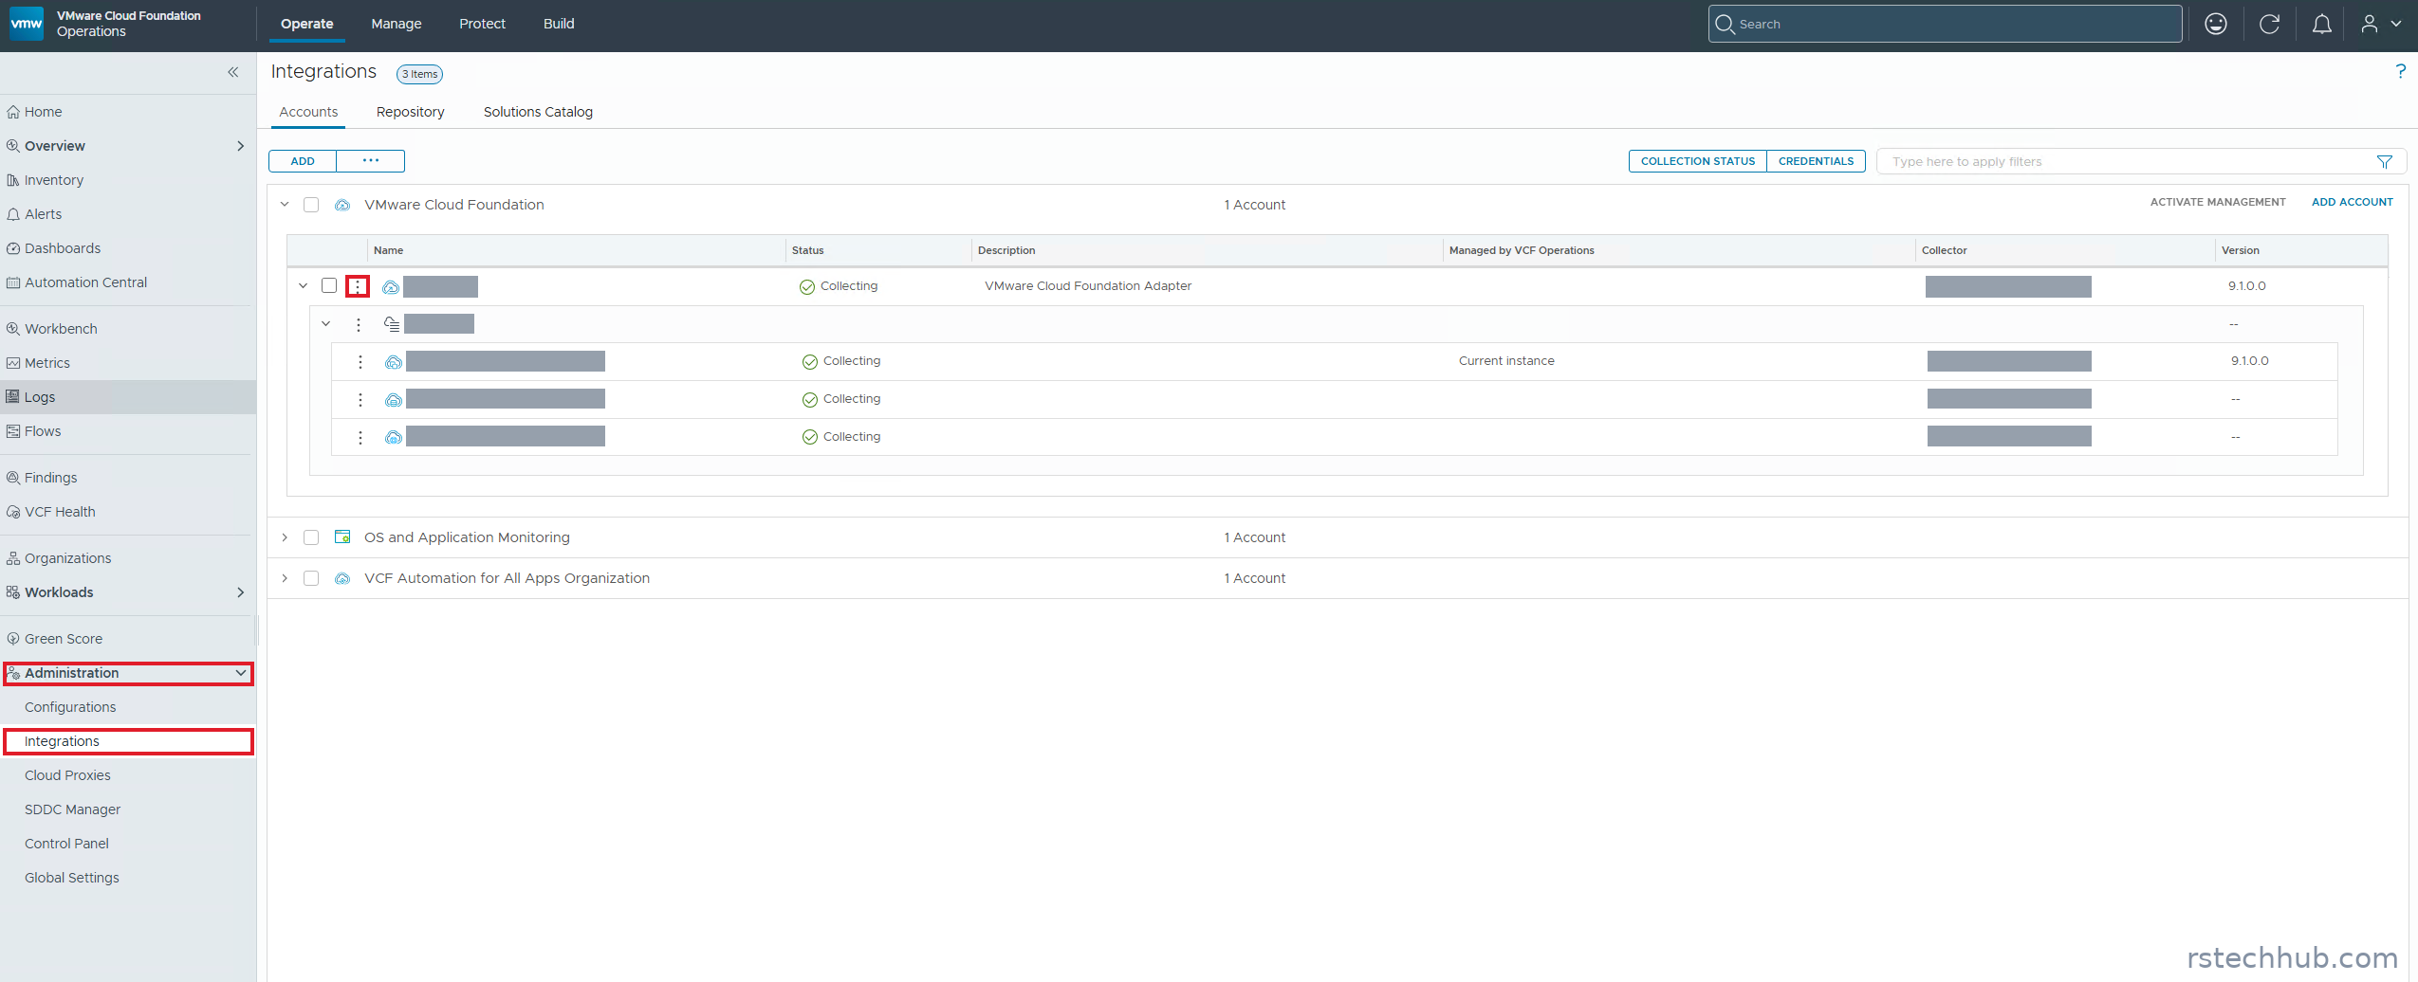Open Dashboards in the sidebar

pyautogui.click(x=128, y=248)
